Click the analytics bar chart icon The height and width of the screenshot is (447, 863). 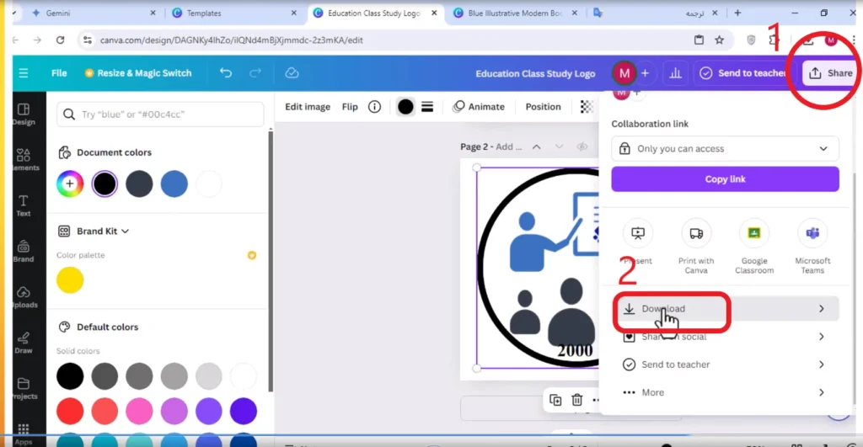675,73
